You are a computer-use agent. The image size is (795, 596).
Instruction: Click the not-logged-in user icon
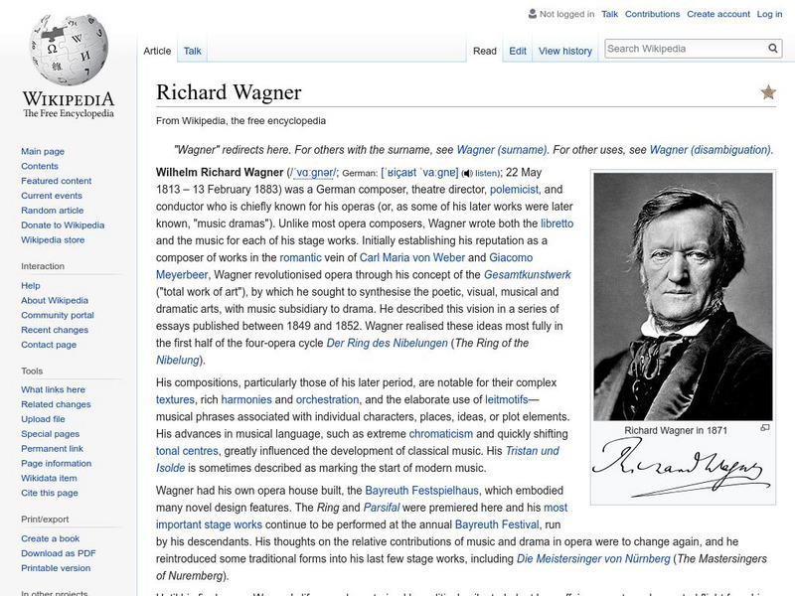point(532,14)
